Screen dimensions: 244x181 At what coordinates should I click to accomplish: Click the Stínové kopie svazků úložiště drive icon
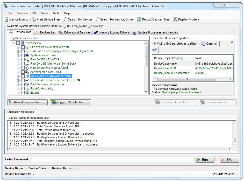[27, 47]
